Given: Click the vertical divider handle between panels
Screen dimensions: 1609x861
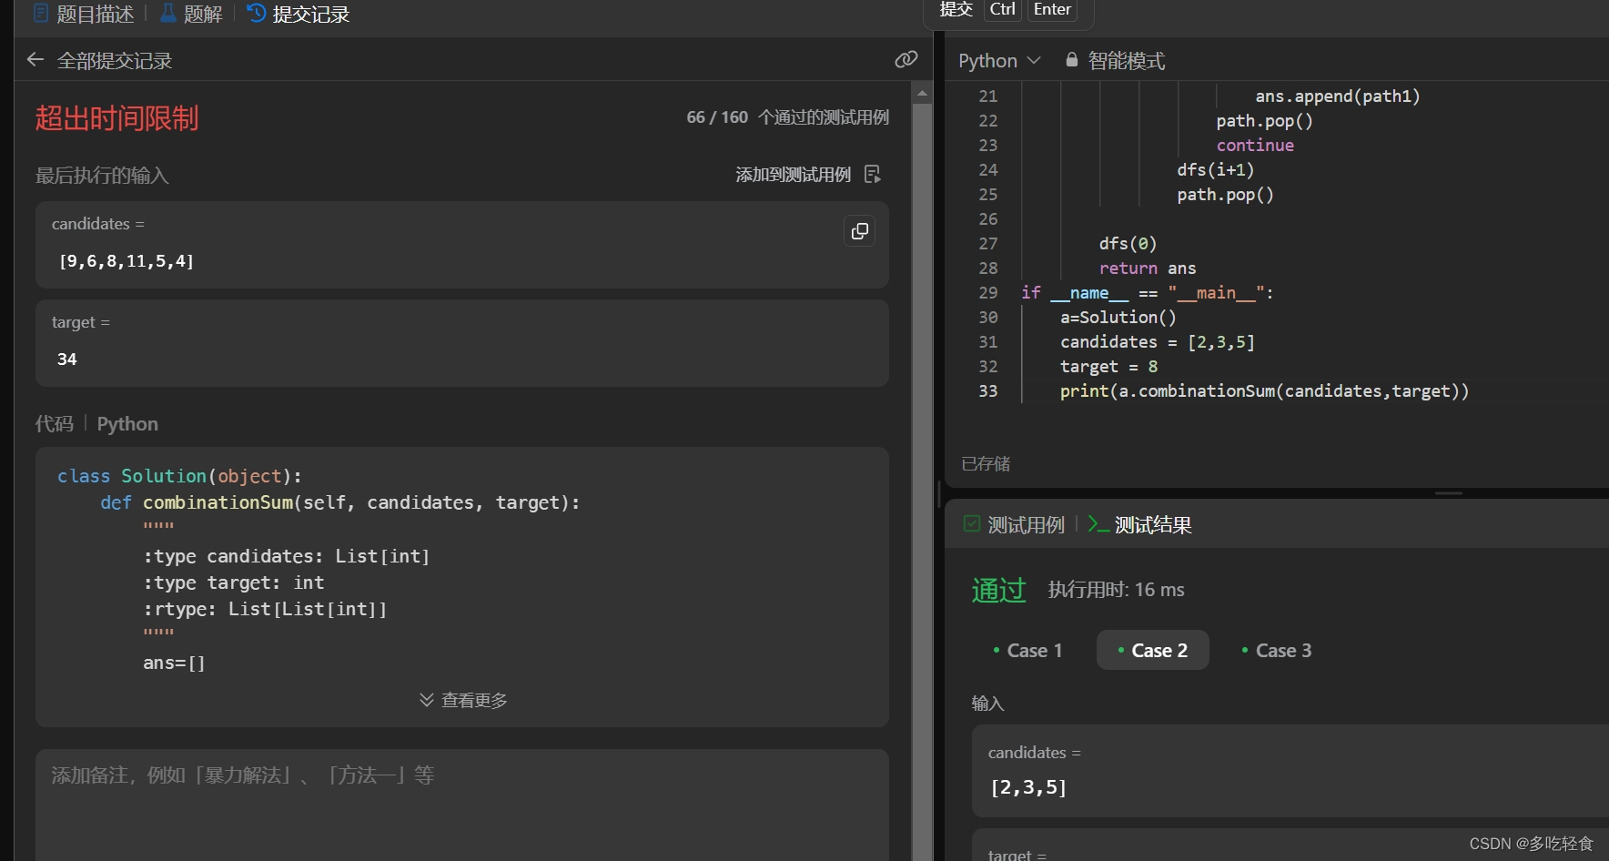Looking at the screenshot, I should point(938,493).
